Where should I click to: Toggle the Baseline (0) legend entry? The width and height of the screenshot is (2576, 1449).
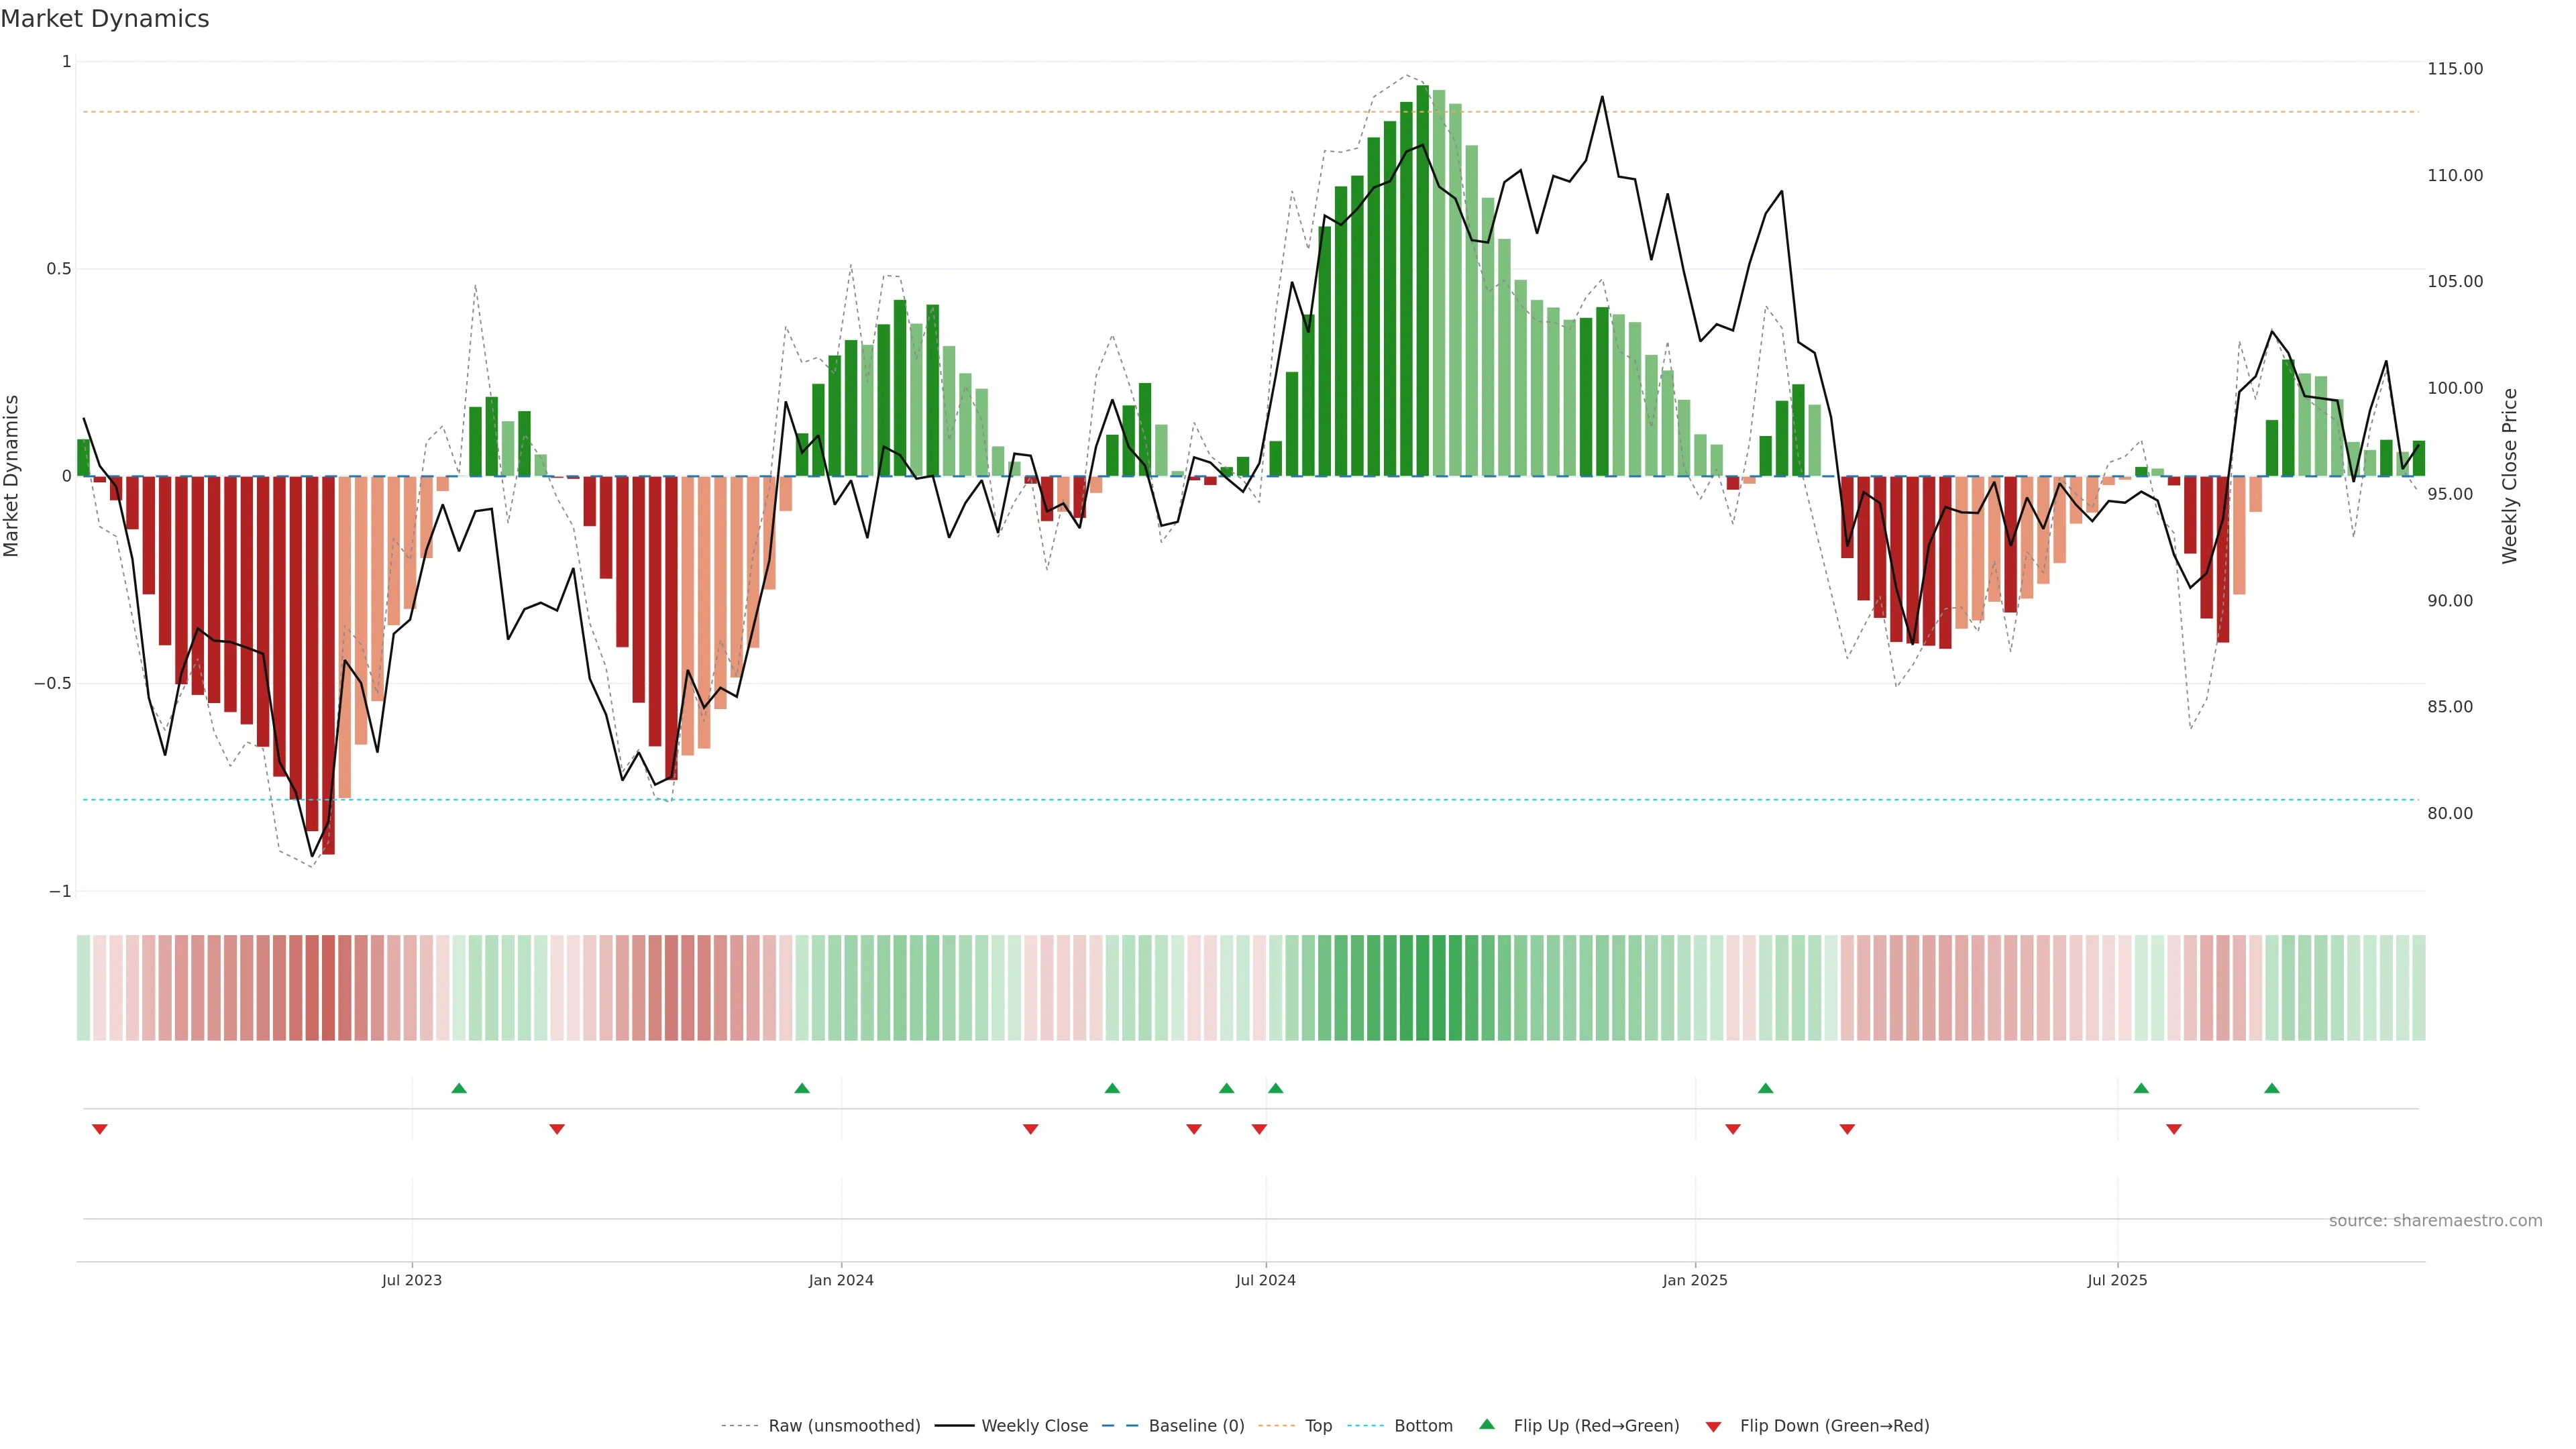tap(1196, 1426)
